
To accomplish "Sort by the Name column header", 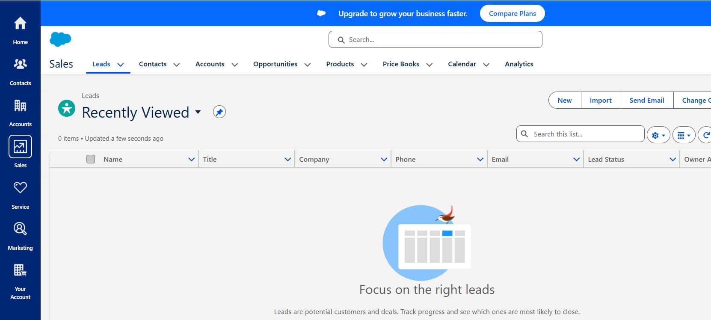I will (x=113, y=159).
